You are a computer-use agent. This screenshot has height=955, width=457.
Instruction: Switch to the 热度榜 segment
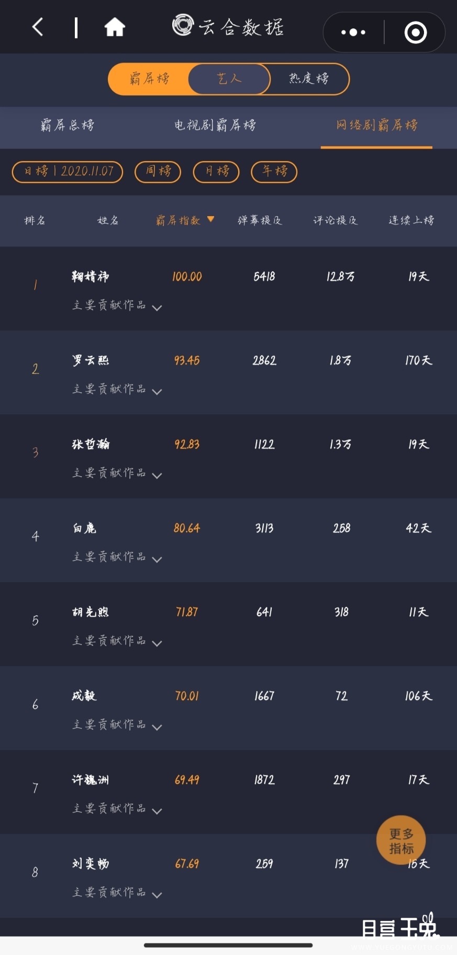tap(309, 79)
